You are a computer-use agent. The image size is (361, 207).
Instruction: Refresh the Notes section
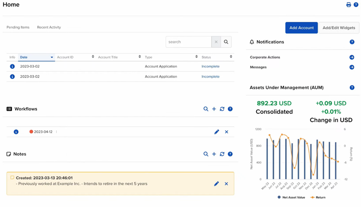[222, 154]
